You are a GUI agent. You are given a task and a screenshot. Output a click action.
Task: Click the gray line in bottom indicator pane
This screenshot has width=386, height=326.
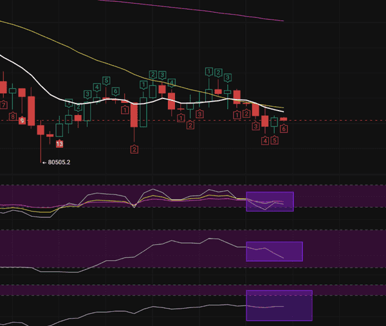[x=129, y=308]
